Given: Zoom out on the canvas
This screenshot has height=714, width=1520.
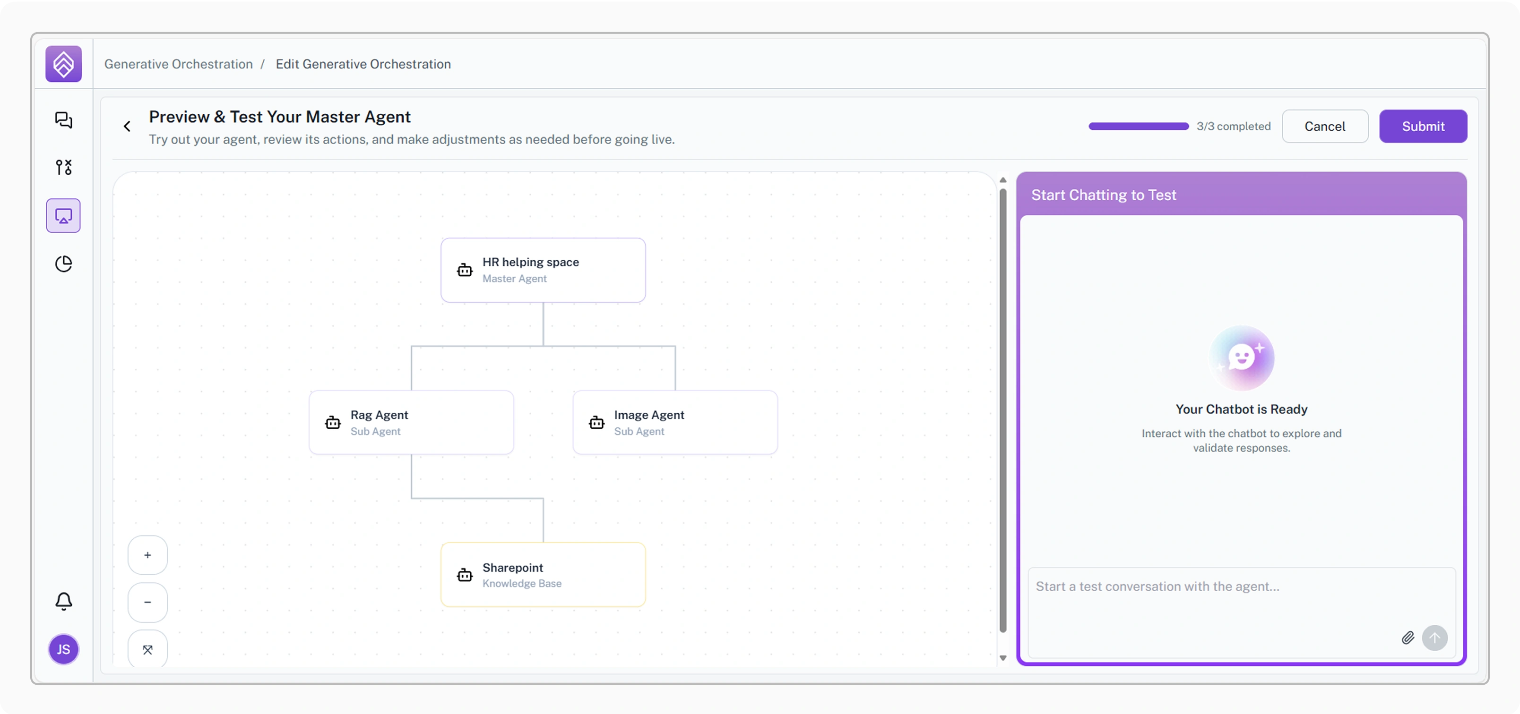Looking at the screenshot, I should pyautogui.click(x=147, y=602).
